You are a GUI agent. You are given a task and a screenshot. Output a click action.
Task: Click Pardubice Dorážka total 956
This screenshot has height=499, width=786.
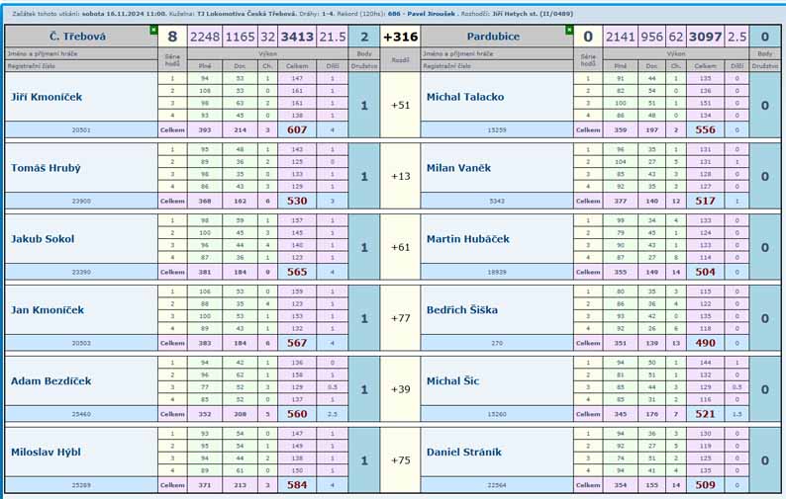pos(651,37)
